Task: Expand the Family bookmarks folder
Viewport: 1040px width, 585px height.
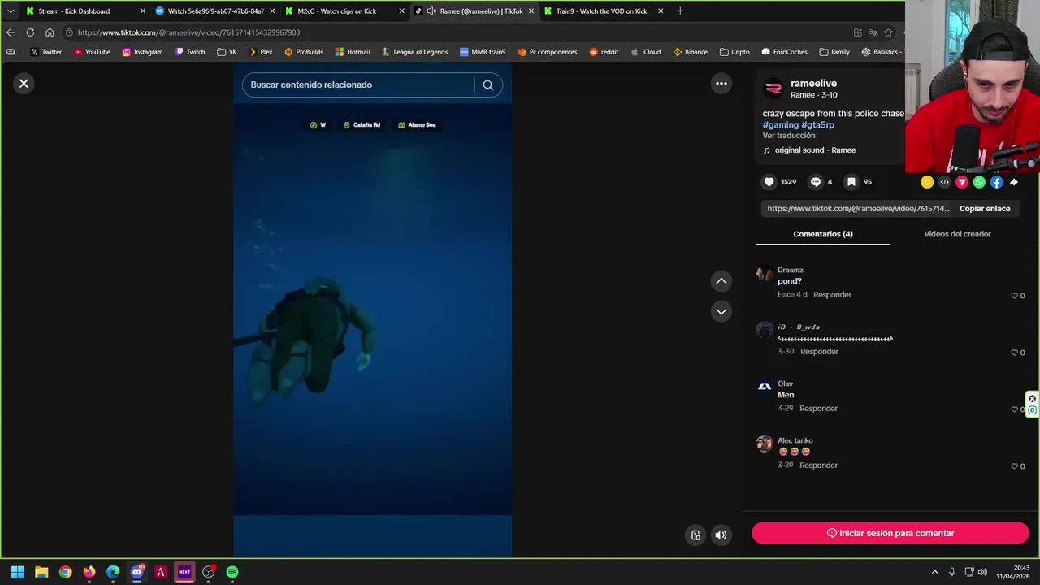Action: [834, 52]
